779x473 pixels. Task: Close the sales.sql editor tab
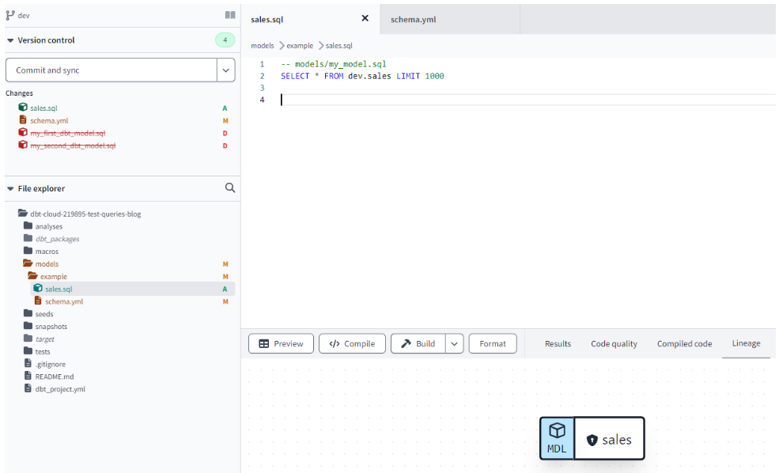(365, 17)
